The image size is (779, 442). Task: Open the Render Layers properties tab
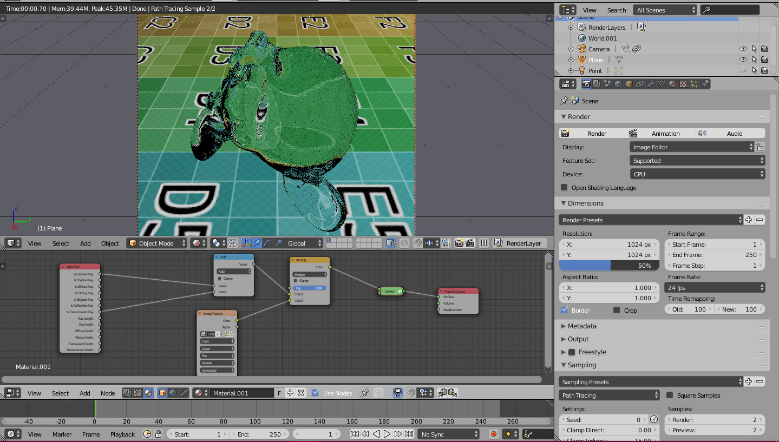pos(596,84)
